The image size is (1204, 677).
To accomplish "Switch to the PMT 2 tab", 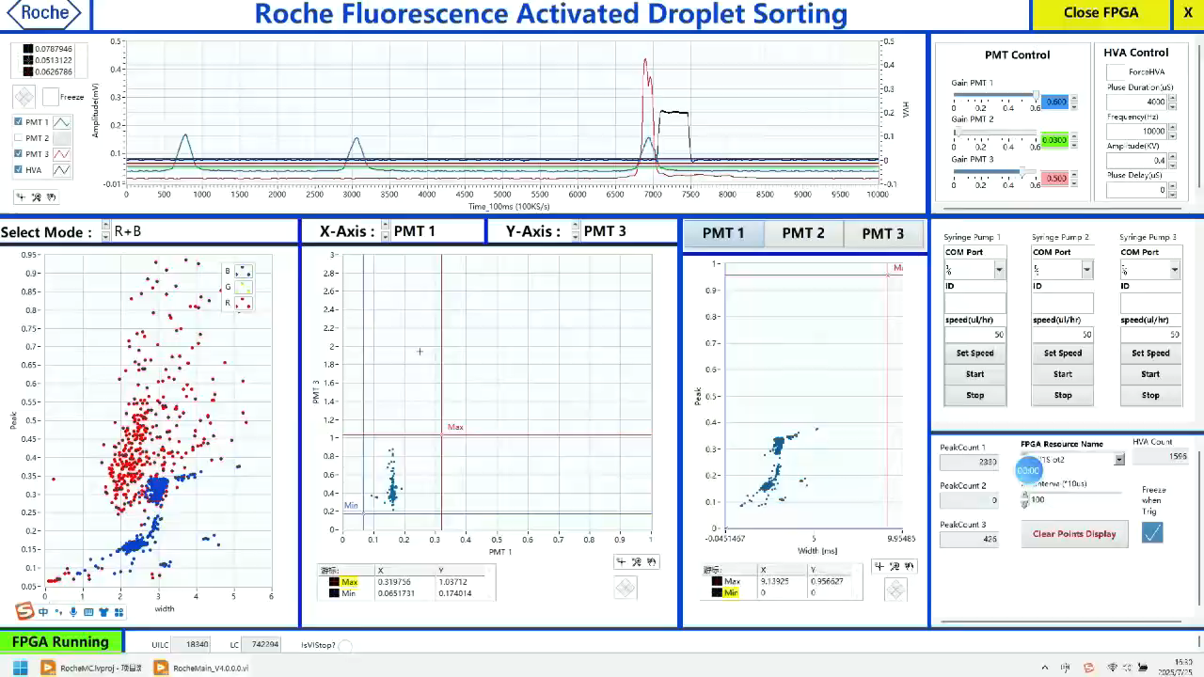I will click(x=803, y=234).
